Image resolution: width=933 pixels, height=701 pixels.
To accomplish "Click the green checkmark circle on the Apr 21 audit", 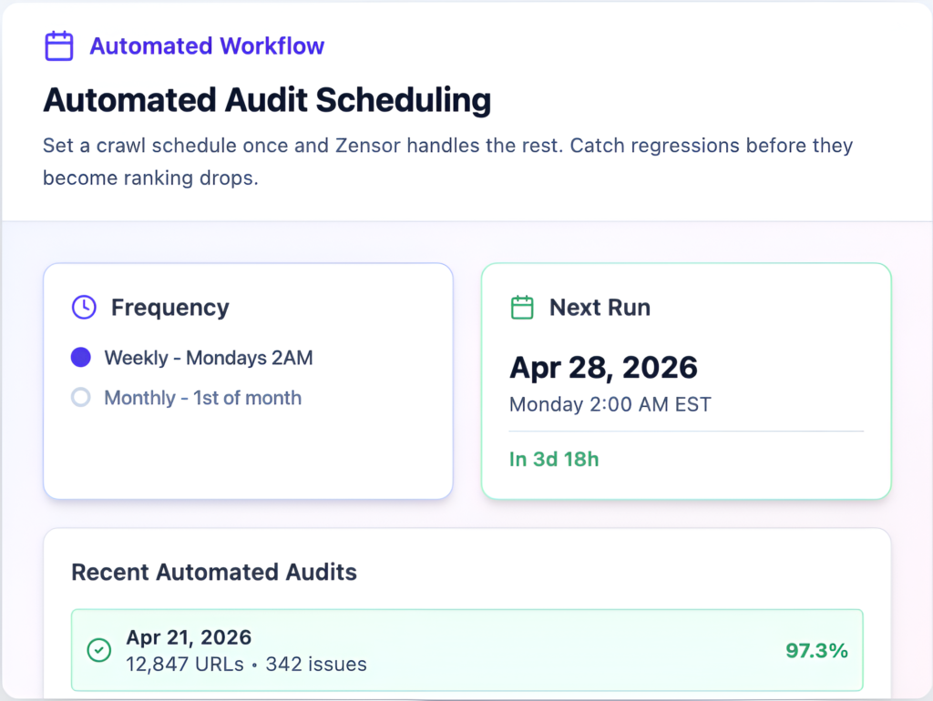I will [x=100, y=650].
